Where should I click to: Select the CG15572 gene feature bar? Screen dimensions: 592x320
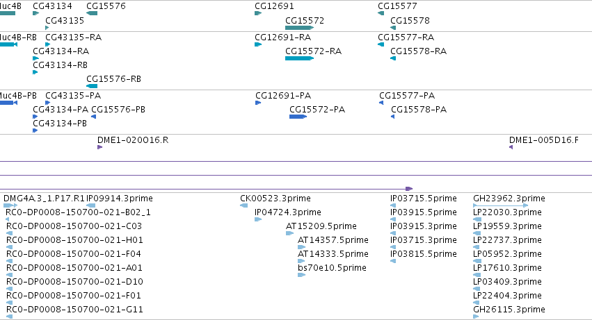point(299,28)
